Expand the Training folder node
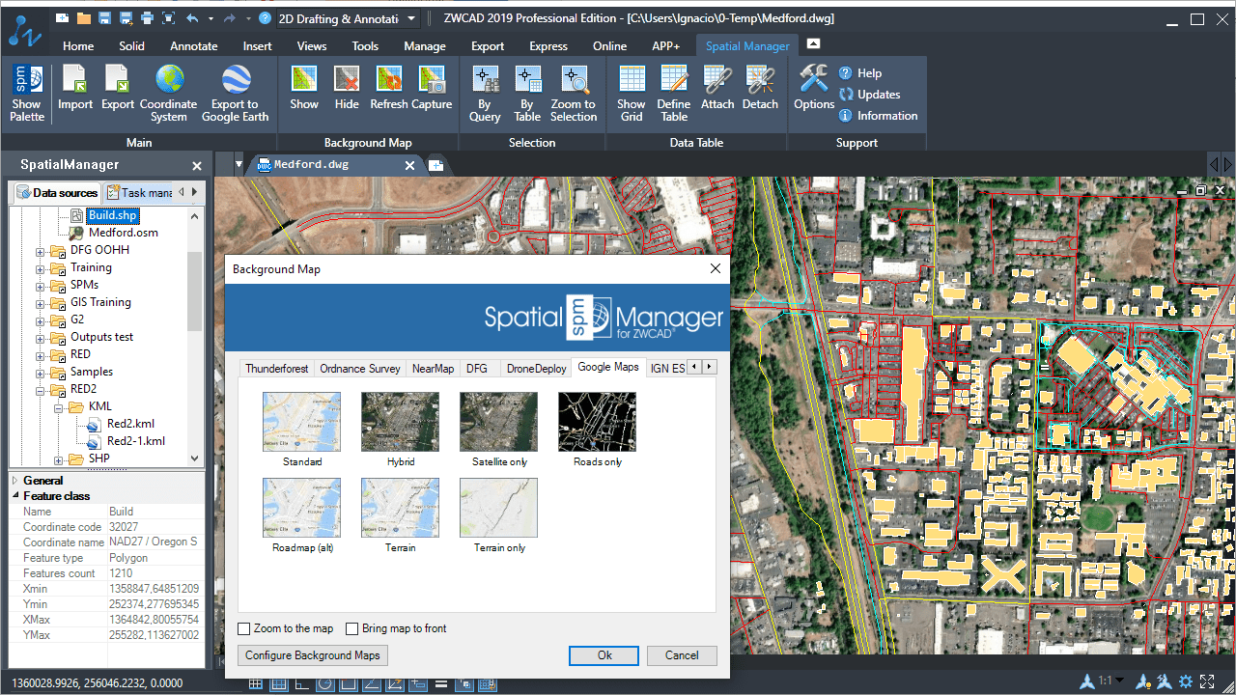 41,268
